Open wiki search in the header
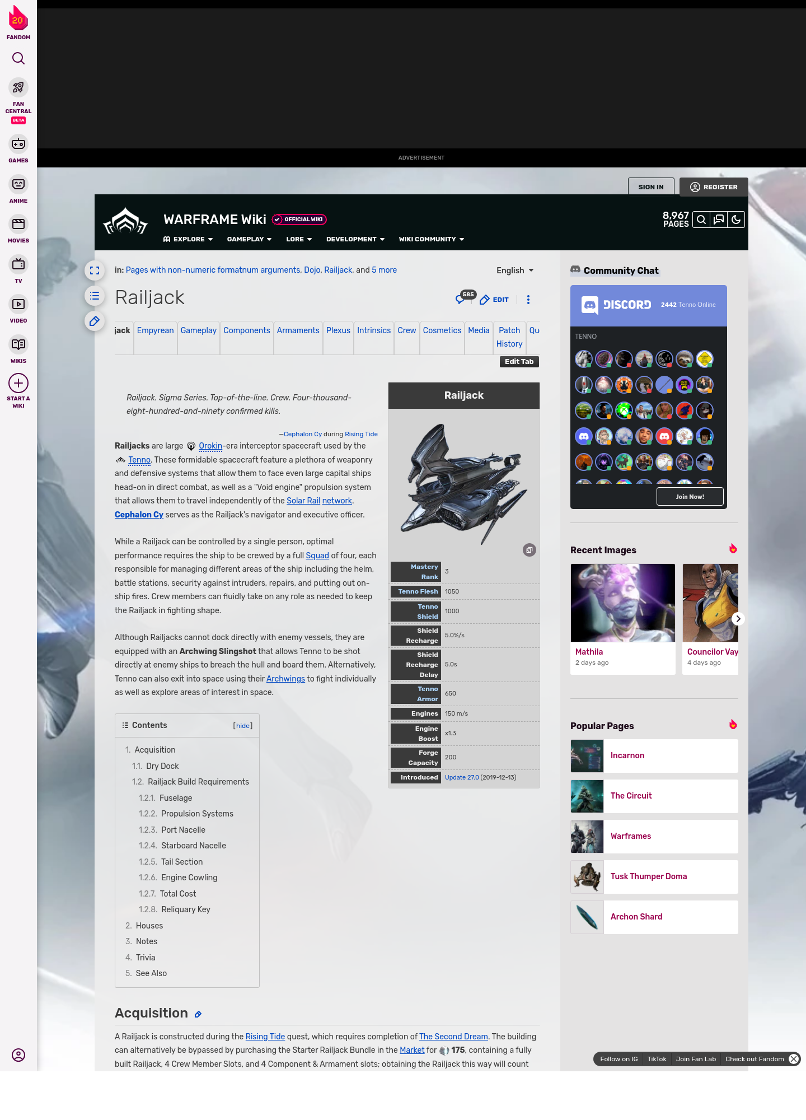 pyautogui.click(x=701, y=220)
